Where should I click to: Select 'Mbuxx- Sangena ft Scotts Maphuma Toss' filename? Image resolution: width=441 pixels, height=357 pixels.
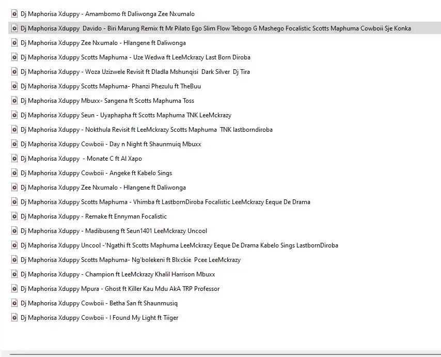[107, 100]
